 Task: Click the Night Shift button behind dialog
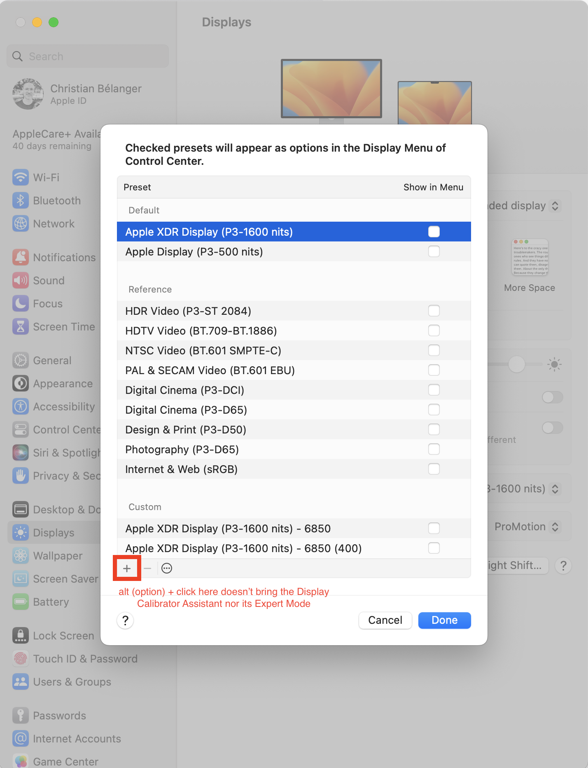[x=518, y=566]
